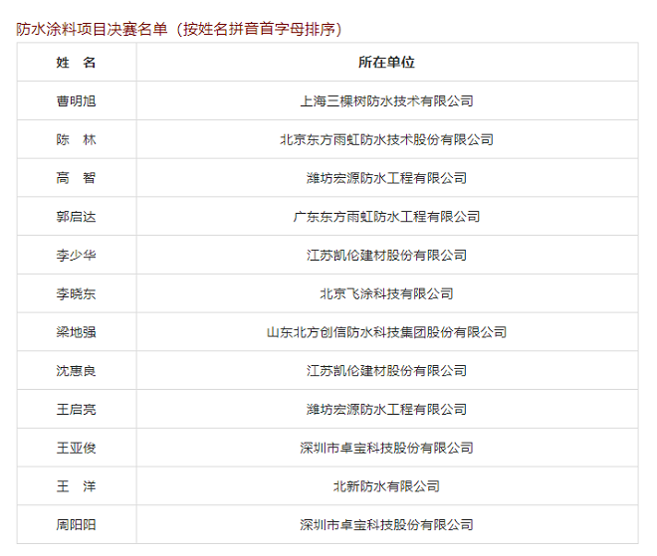Viewport: 657px width, 556px height.
Task: Select 深圳市卓宝科技股份有限公司 in 王亚俊 row
Action: [x=386, y=448]
